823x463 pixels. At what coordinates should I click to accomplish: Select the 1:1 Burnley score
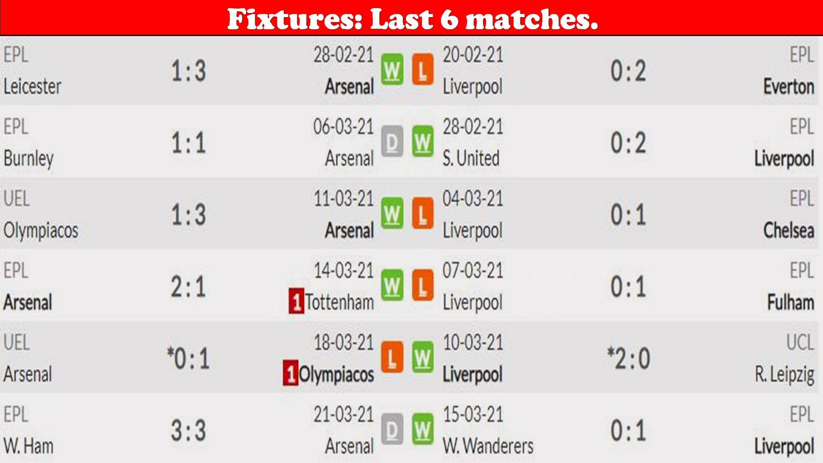189,143
